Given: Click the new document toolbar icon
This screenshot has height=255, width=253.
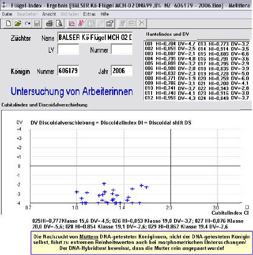Looking at the screenshot, I should tap(8, 23).
